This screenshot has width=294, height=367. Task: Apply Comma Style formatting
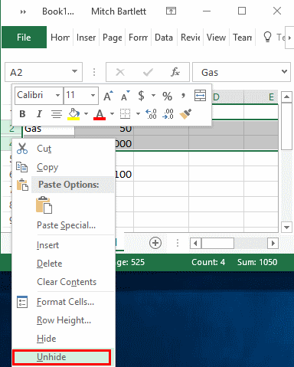tap(183, 96)
